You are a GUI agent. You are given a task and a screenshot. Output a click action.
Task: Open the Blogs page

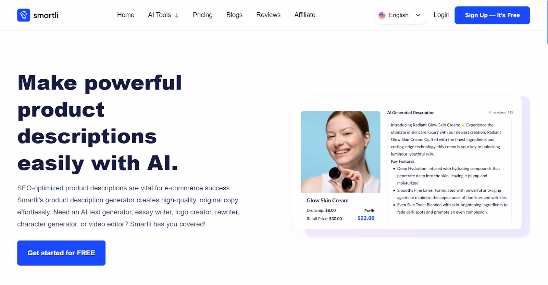point(234,15)
